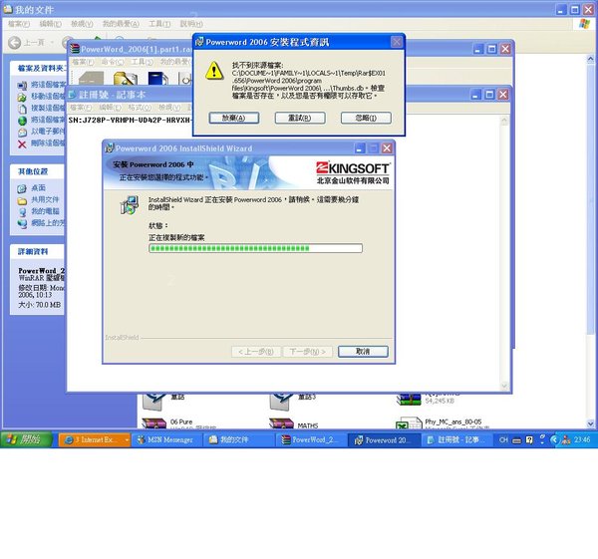598x559 pixels.
Task: Click the disabled 下一步(N) next button
Action: (x=307, y=351)
